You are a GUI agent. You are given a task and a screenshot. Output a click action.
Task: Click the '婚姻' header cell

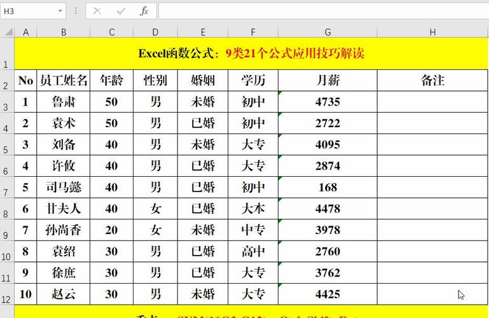[x=203, y=80]
